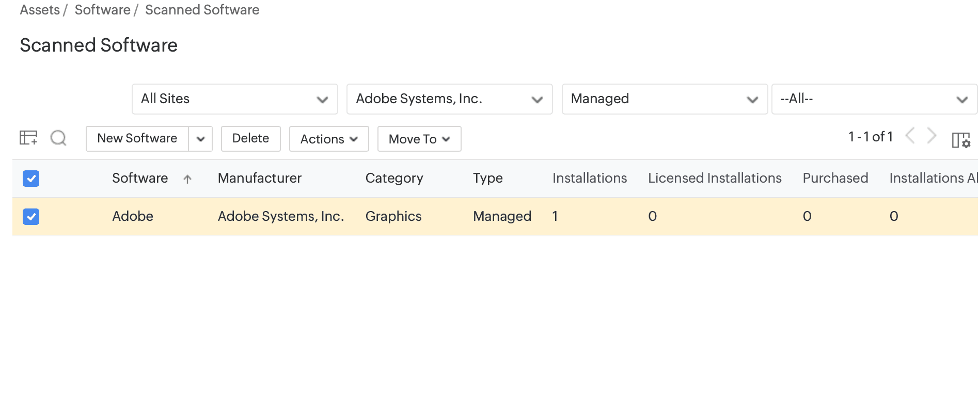
Task: Toggle the select-all header checkbox
Action: pos(31,179)
